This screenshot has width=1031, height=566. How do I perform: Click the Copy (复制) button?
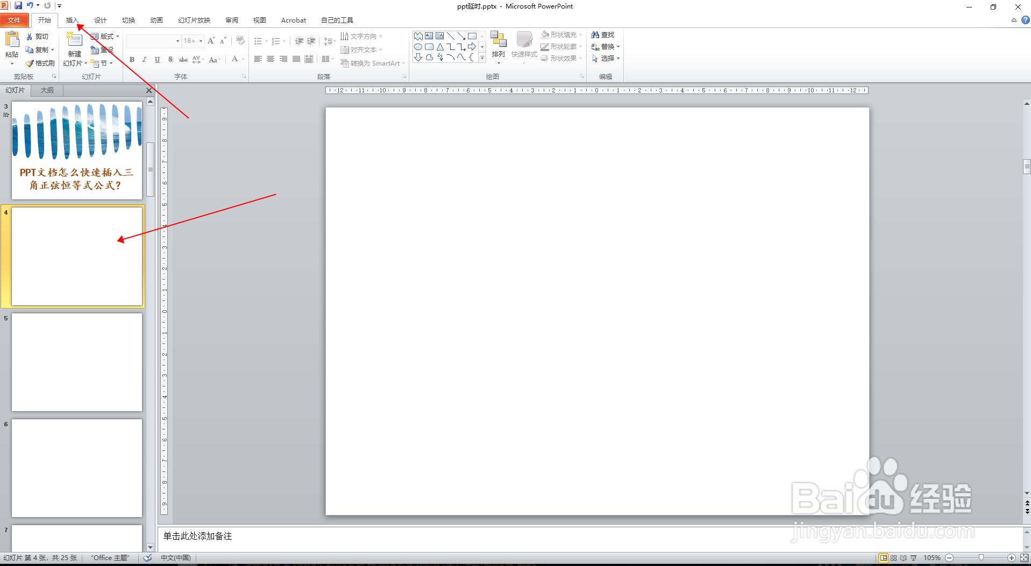[x=40, y=50]
